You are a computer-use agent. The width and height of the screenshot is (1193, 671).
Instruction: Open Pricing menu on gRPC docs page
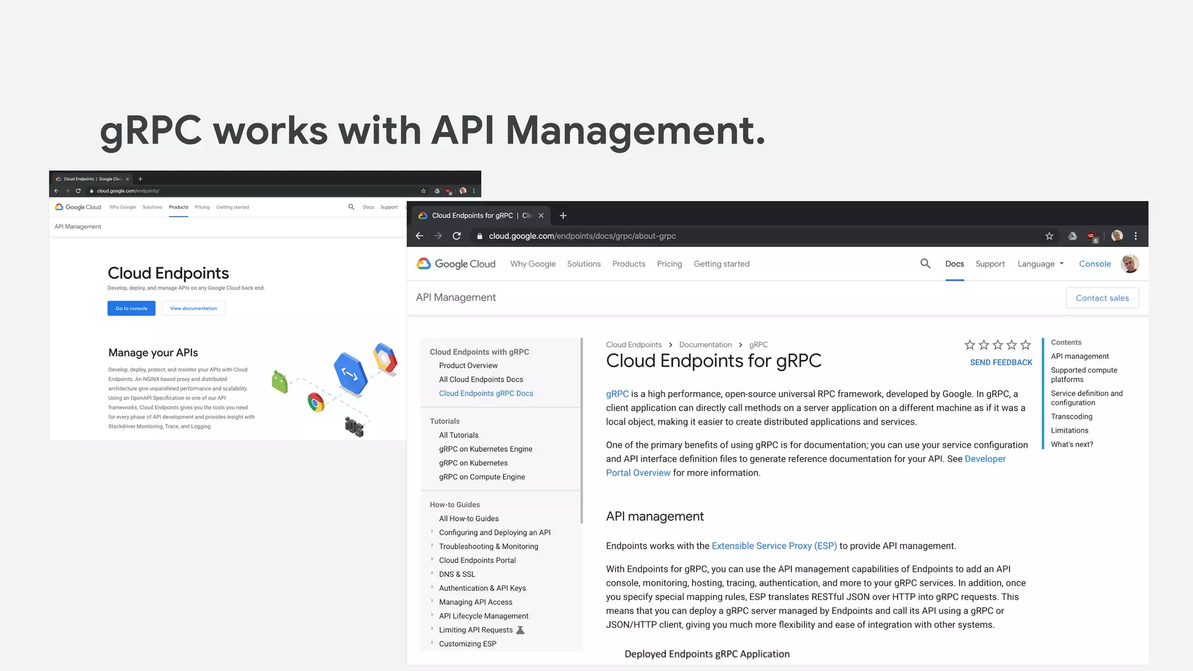[x=669, y=264]
